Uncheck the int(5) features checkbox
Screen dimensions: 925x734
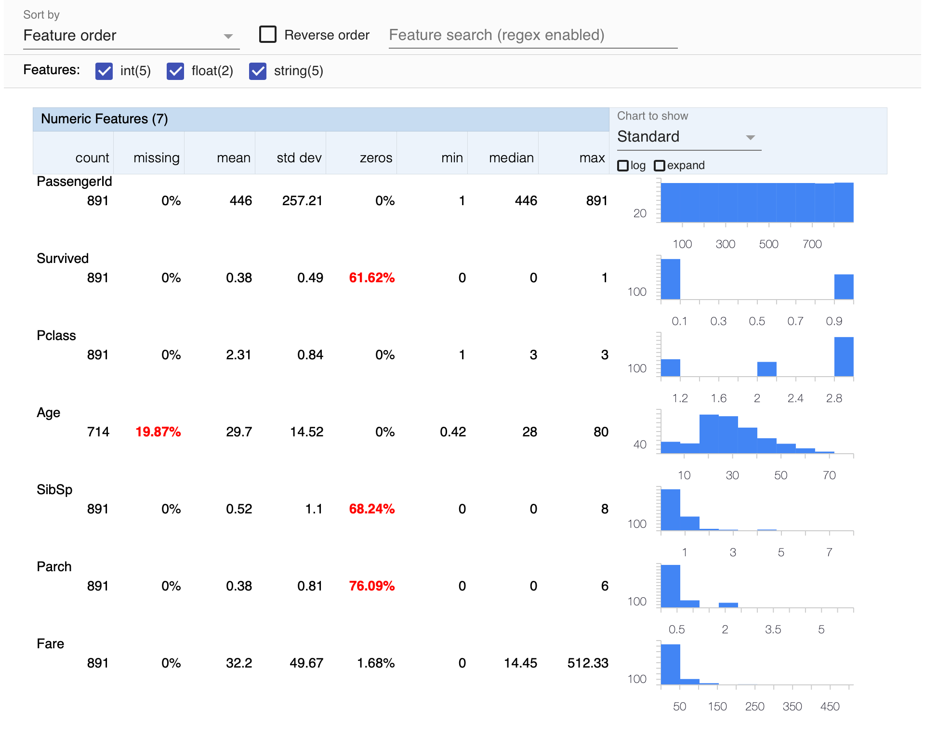[104, 71]
